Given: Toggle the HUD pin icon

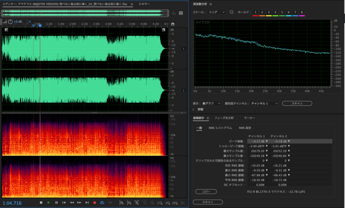Looking at the screenshot, I should pyautogui.click(x=30, y=22).
